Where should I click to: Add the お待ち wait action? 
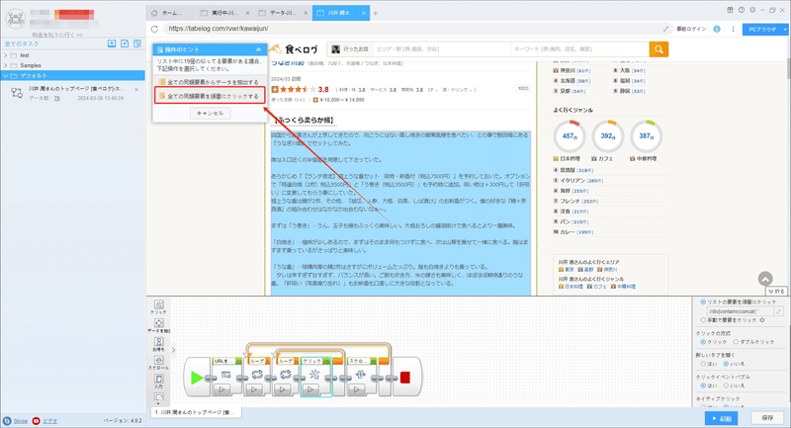tap(158, 344)
